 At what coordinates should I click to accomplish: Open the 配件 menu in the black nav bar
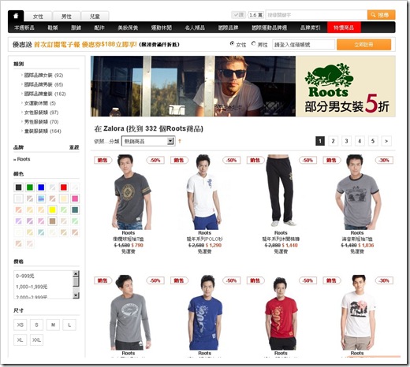(99, 28)
